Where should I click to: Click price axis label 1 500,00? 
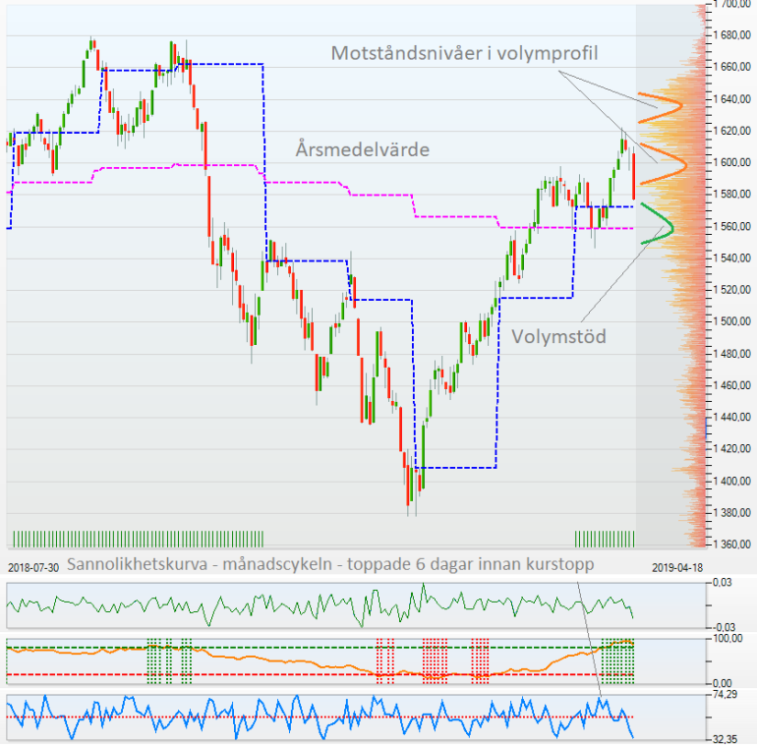[x=731, y=321]
